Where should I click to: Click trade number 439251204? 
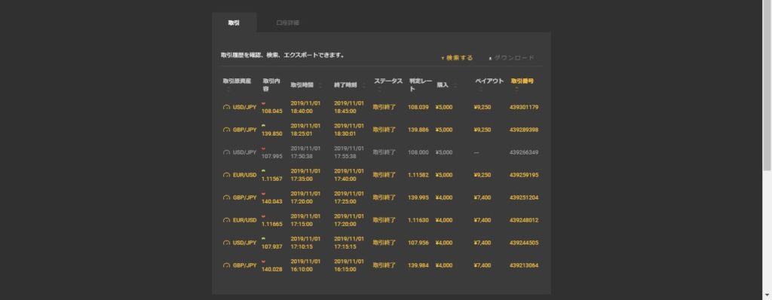524,198
